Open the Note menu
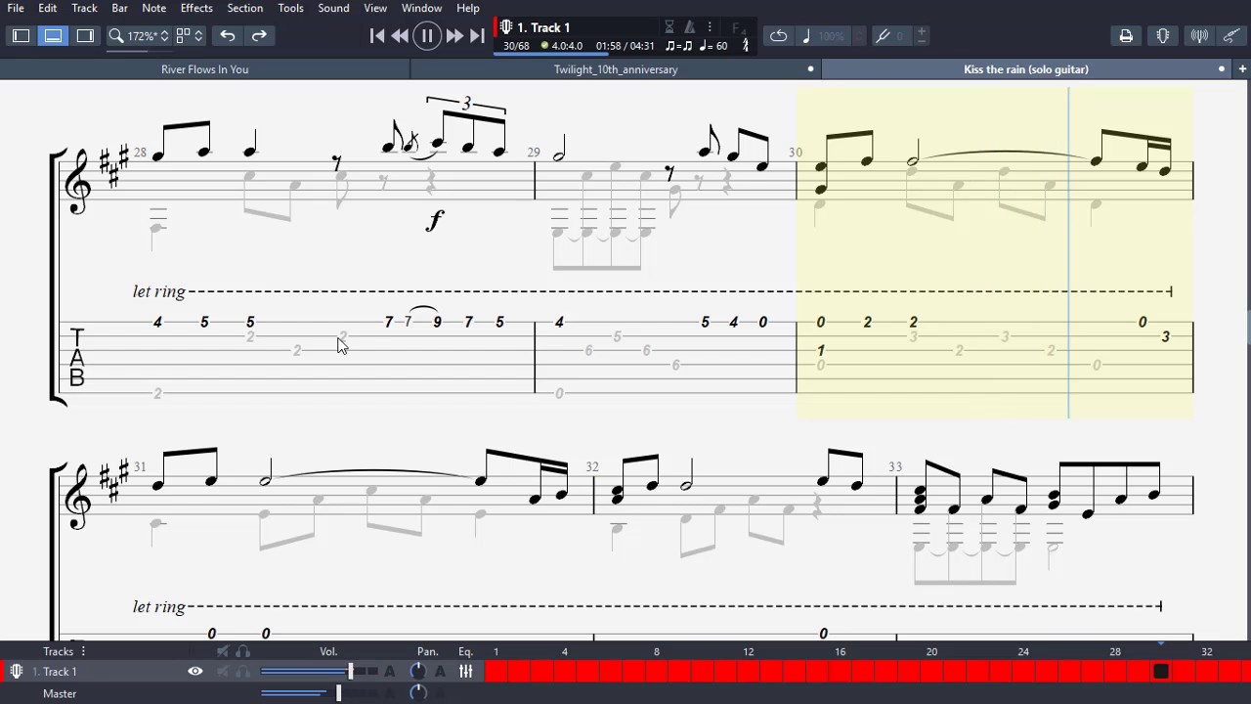 tap(153, 8)
